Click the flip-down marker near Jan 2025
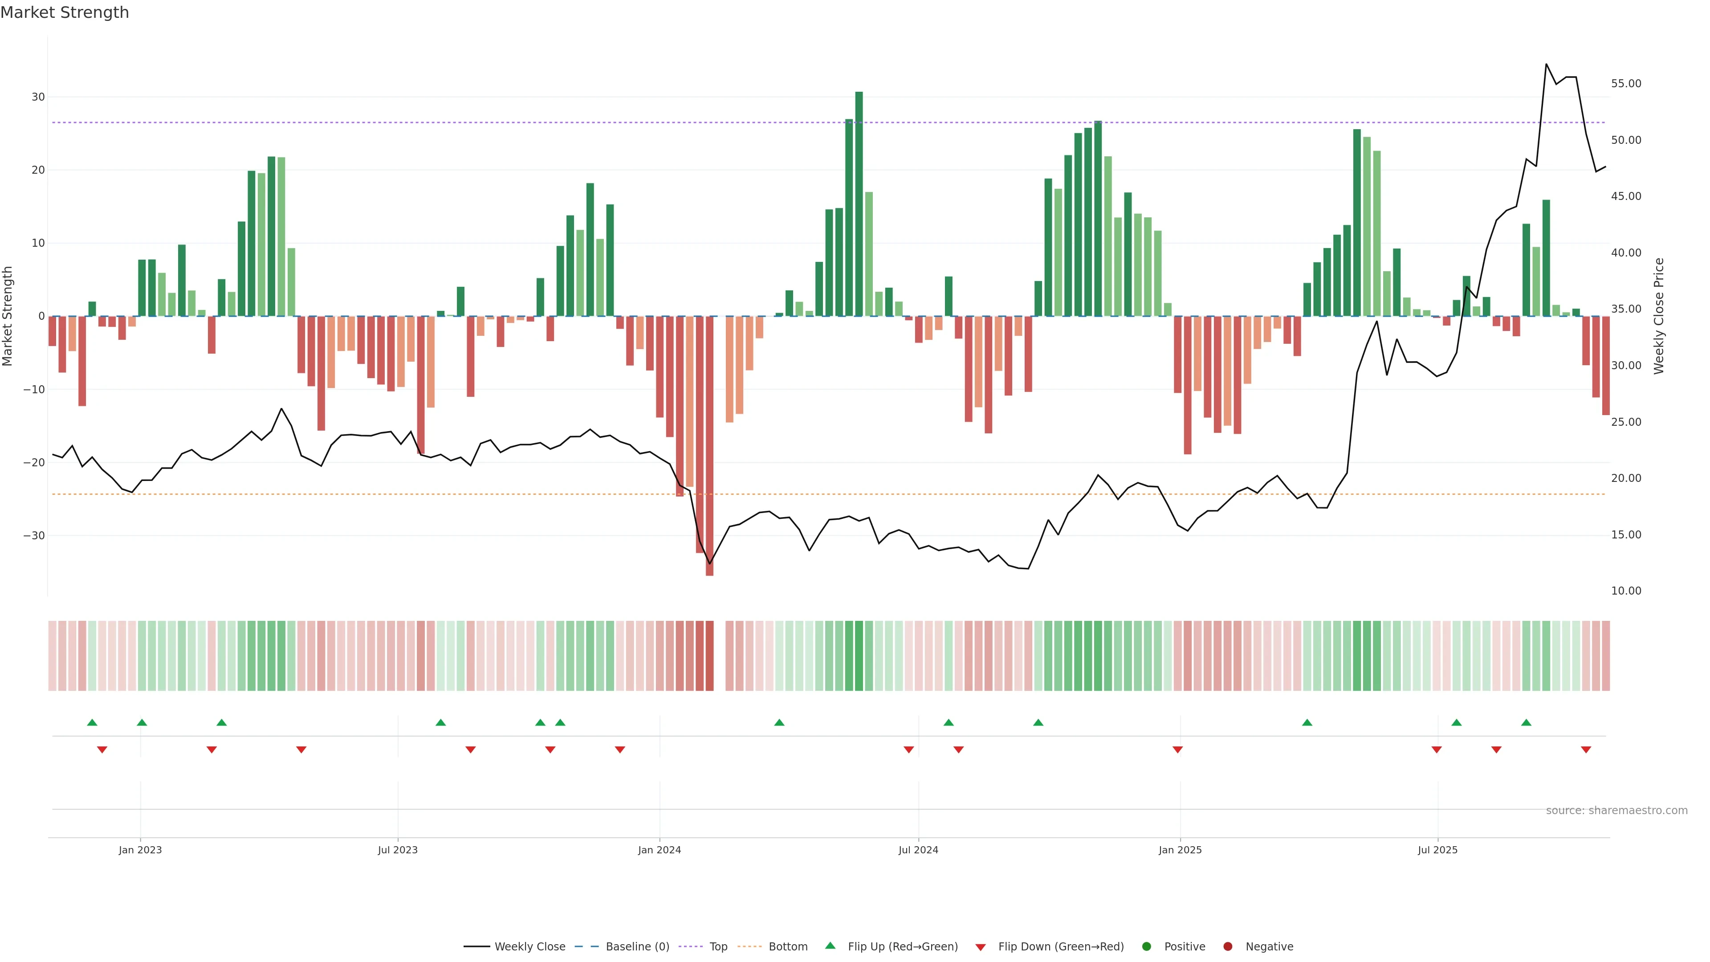 click(1177, 750)
